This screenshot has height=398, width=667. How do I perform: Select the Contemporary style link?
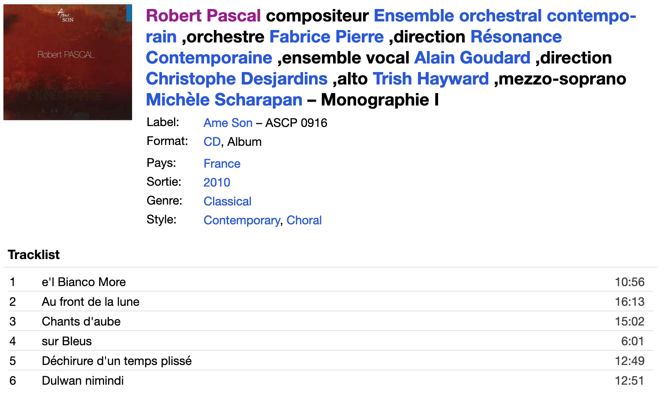point(241,220)
